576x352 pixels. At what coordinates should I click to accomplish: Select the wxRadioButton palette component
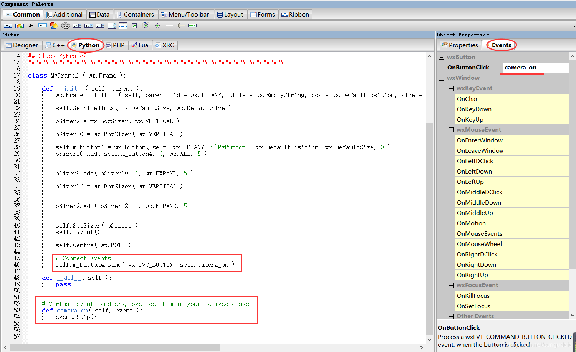[x=157, y=26]
